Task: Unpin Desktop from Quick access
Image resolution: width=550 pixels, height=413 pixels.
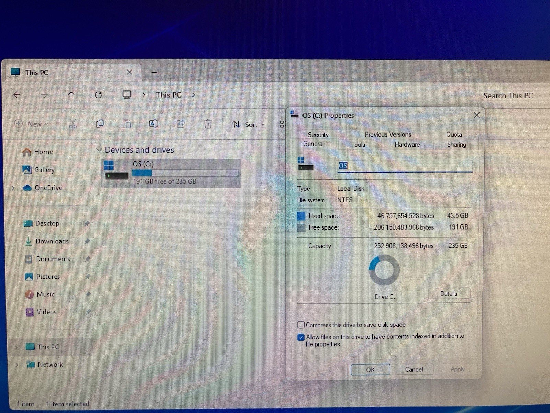Action: [87, 224]
